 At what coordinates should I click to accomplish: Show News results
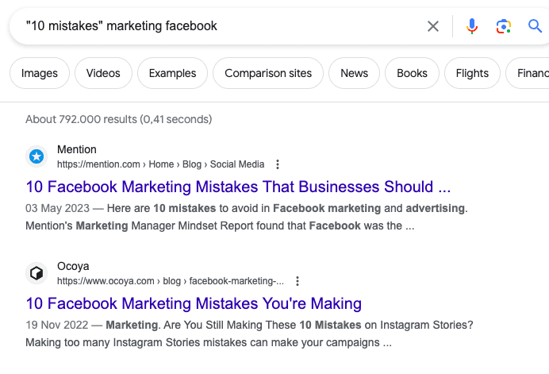(x=354, y=73)
